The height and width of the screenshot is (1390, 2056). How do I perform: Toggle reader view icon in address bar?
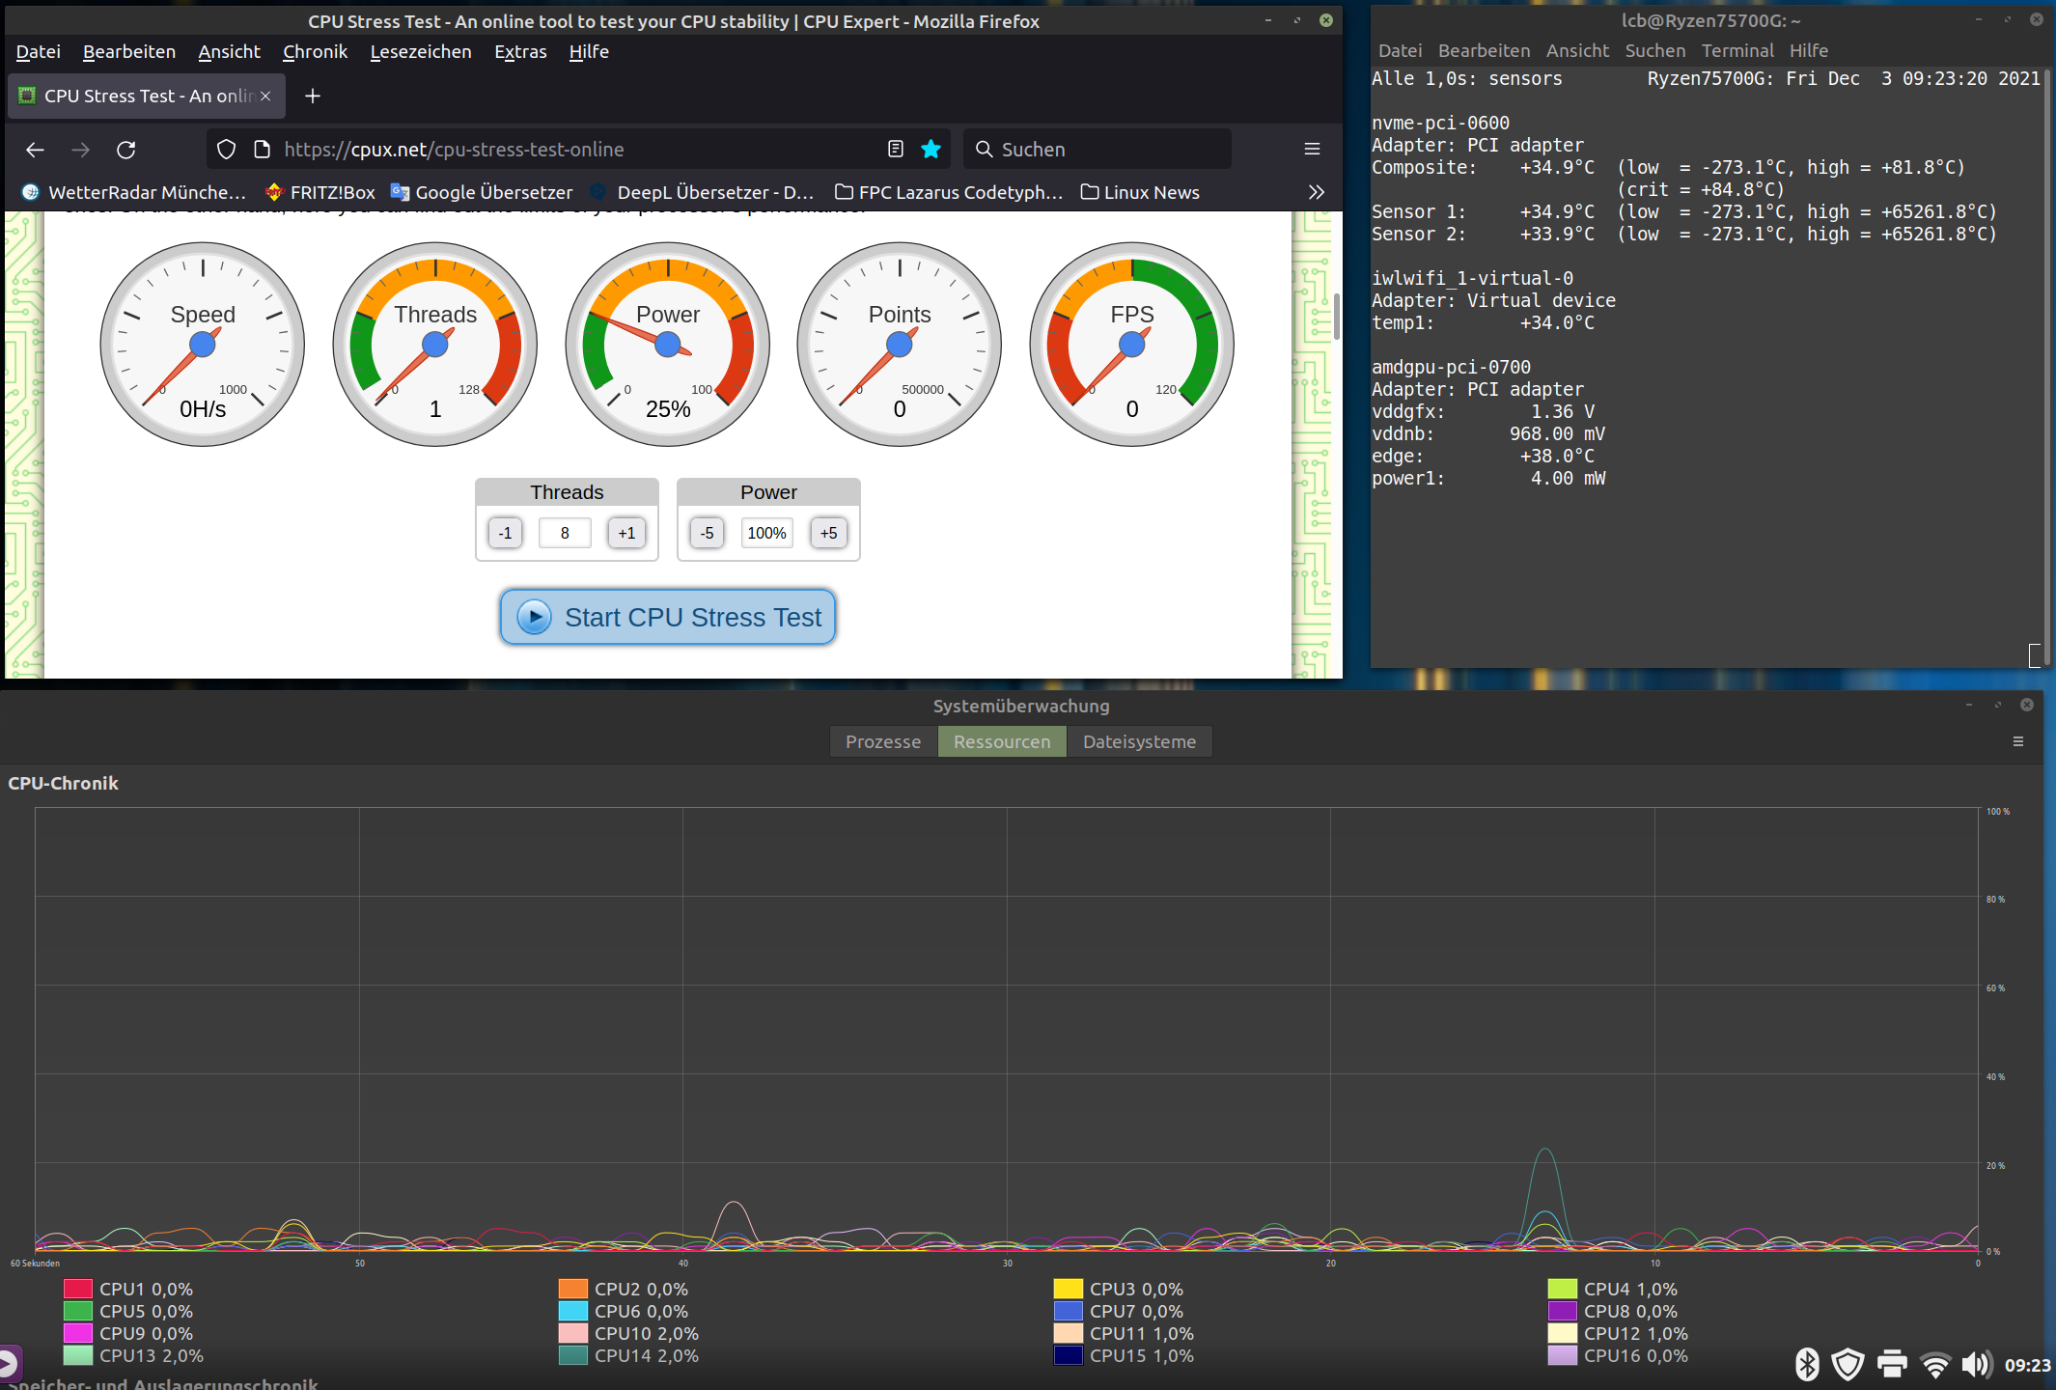click(x=895, y=150)
